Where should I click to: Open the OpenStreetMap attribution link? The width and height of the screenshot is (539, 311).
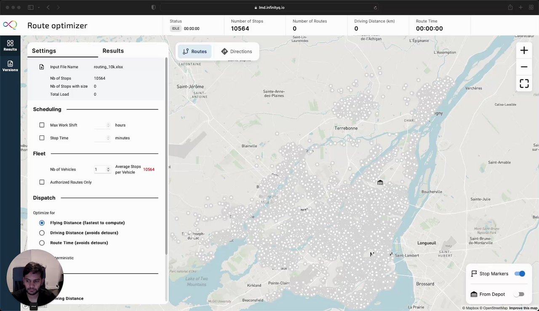(494, 308)
